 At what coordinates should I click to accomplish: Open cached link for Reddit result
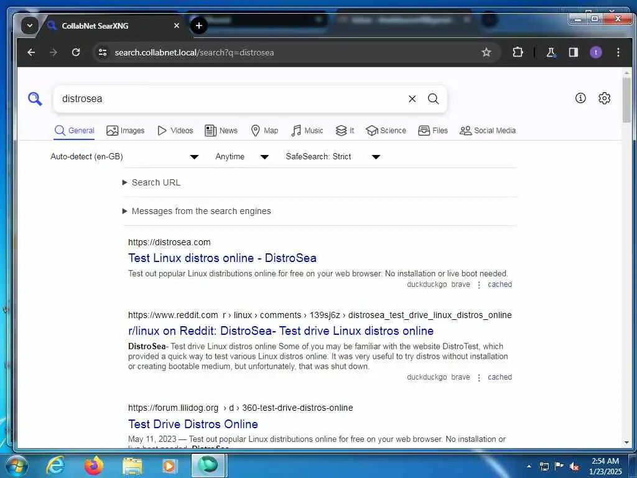500,377
